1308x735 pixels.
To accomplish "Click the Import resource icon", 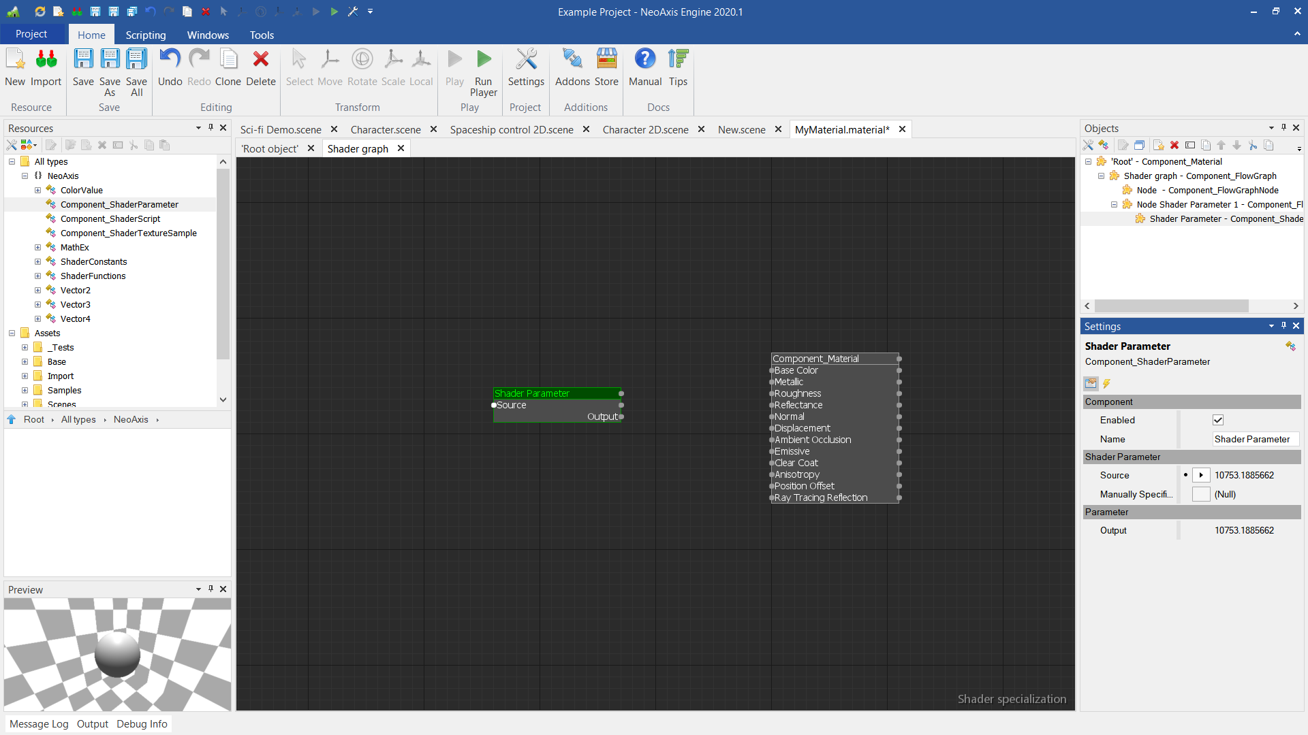I will (46, 60).
